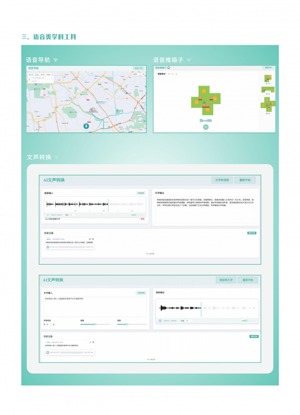Open the speed dropdown under the 语音输入 waveform
Screen dimensions: 300x415
point(72,215)
